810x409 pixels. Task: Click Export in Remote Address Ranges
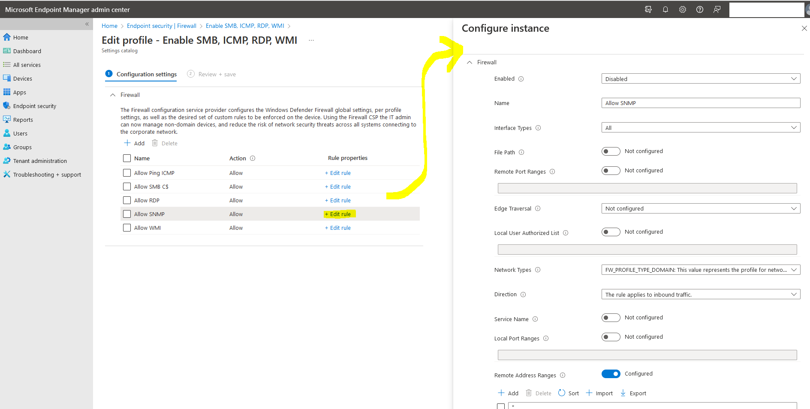pyautogui.click(x=633, y=393)
